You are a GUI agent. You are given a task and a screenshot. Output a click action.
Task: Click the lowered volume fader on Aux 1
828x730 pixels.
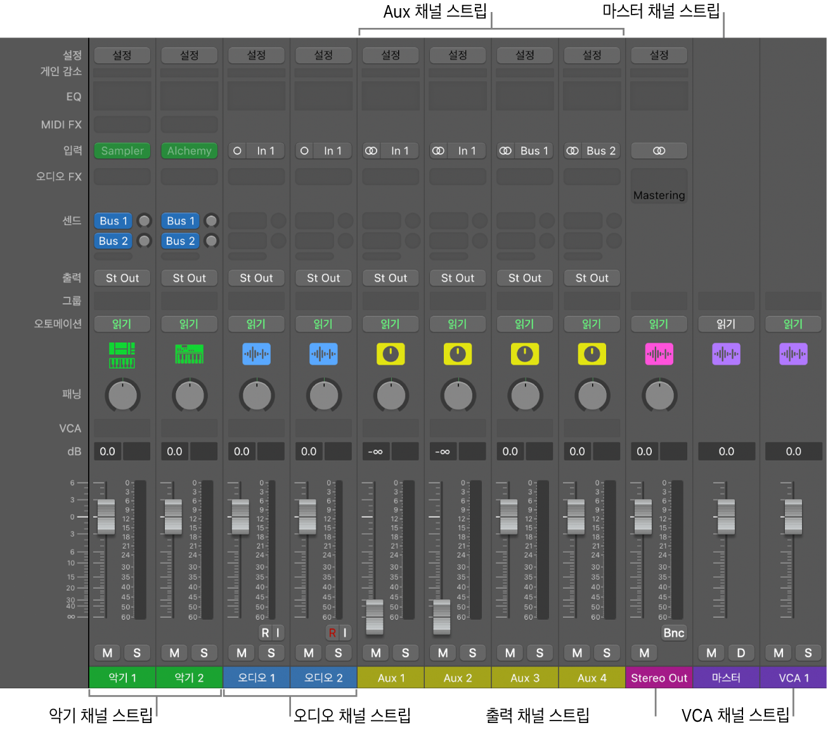(x=375, y=617)
